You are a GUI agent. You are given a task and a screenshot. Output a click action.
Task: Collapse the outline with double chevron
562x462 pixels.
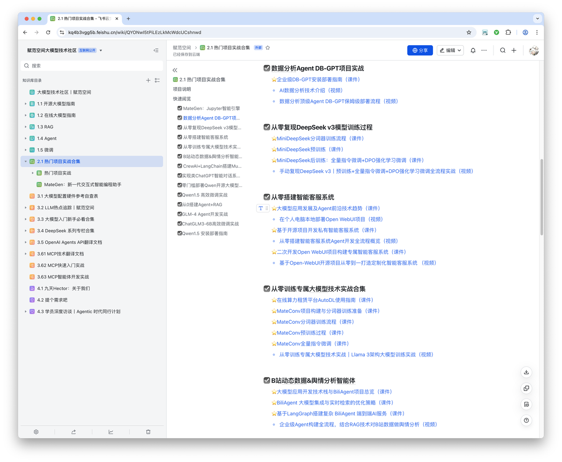[175, 70]
